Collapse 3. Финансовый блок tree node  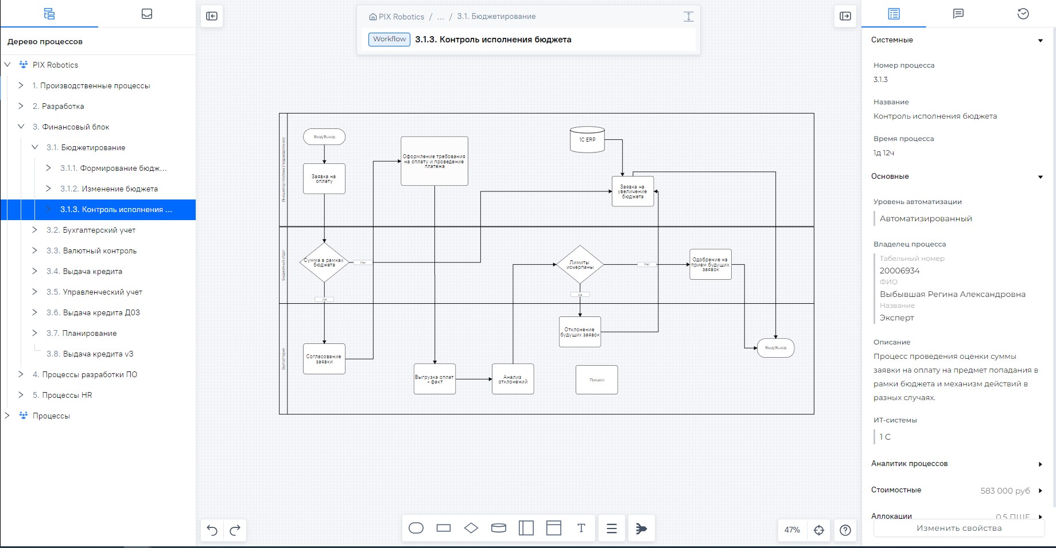21,127
